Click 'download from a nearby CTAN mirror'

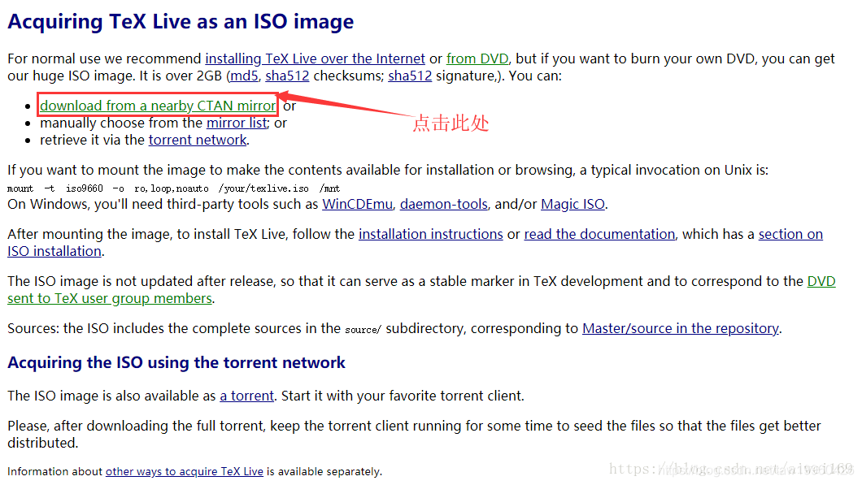pyautogui.click(x=158, y=106)
